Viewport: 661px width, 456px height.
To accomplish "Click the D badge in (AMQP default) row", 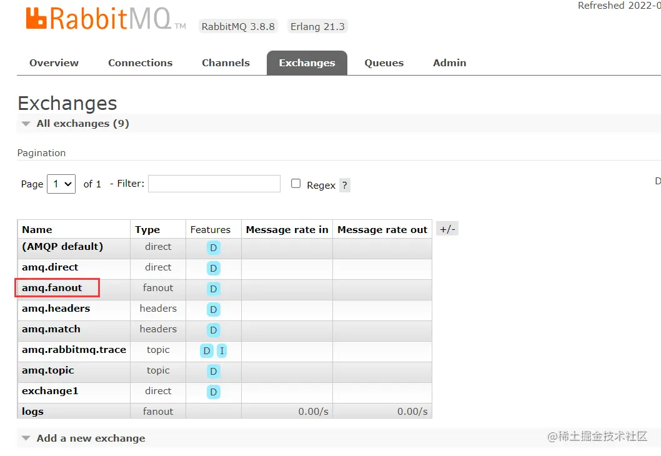I will pos(213,247).
